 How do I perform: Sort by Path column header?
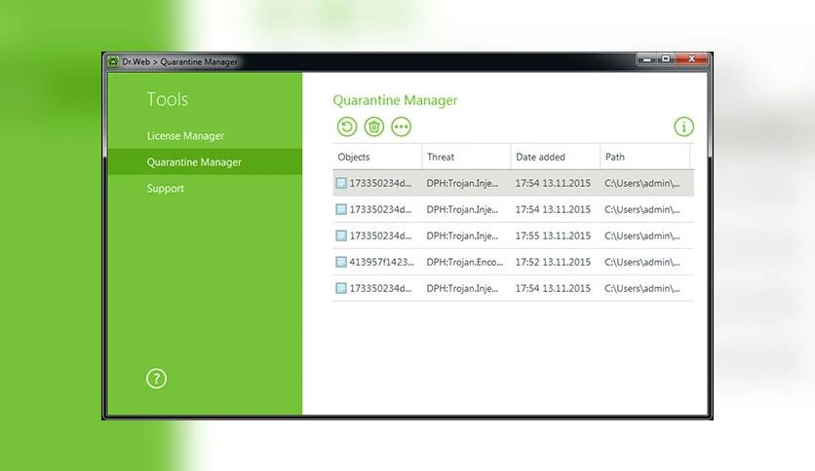pos(644,157)
